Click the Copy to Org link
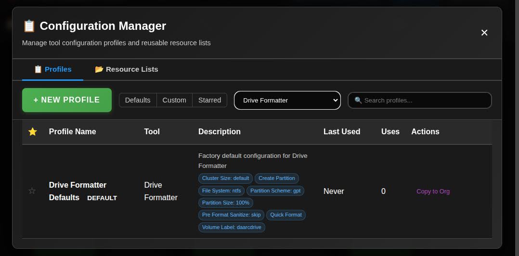 pyautogui.click(x=433, y=191)
